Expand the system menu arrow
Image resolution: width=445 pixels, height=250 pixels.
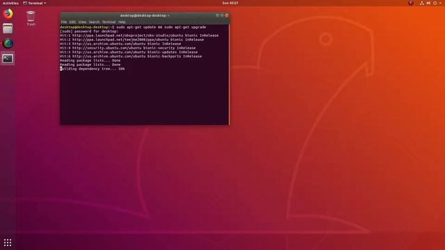[440, 3]
